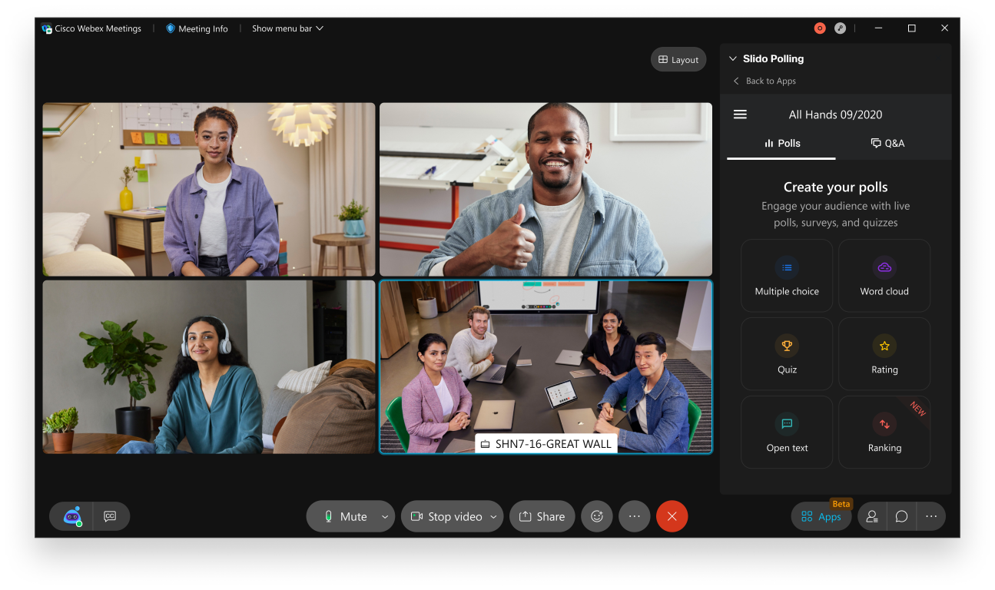
Task: Mute the microphone
Action: point(344,516)
